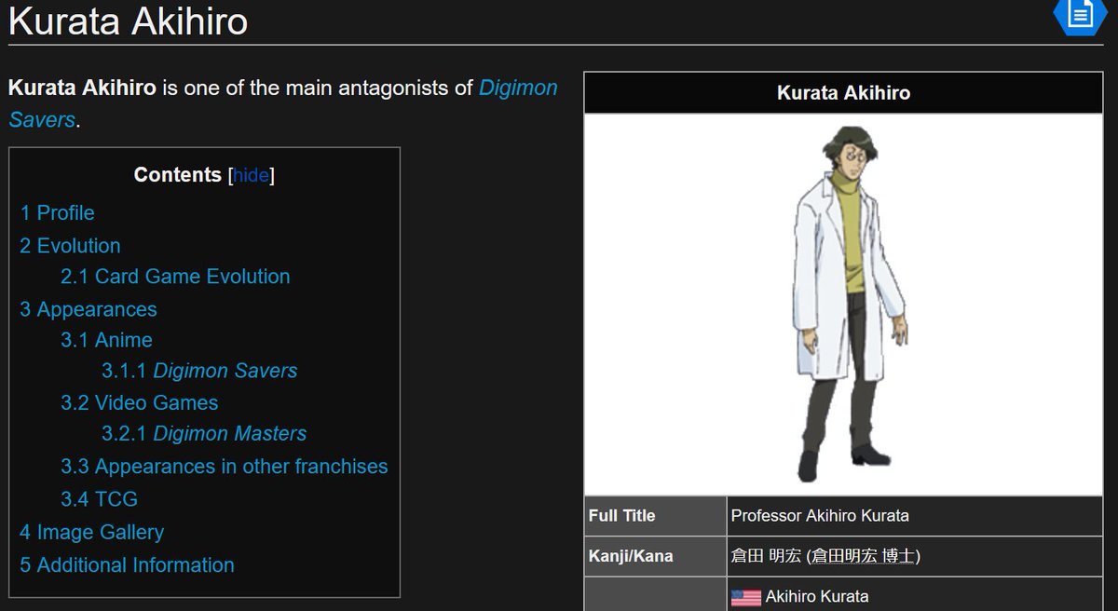Open the Digimon Savers link in the intro
Screen dimensions: 1118x611
283,103
